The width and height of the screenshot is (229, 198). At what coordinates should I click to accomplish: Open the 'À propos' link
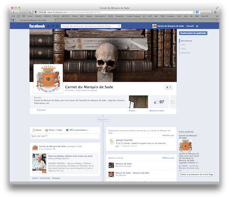pos(41,110)
